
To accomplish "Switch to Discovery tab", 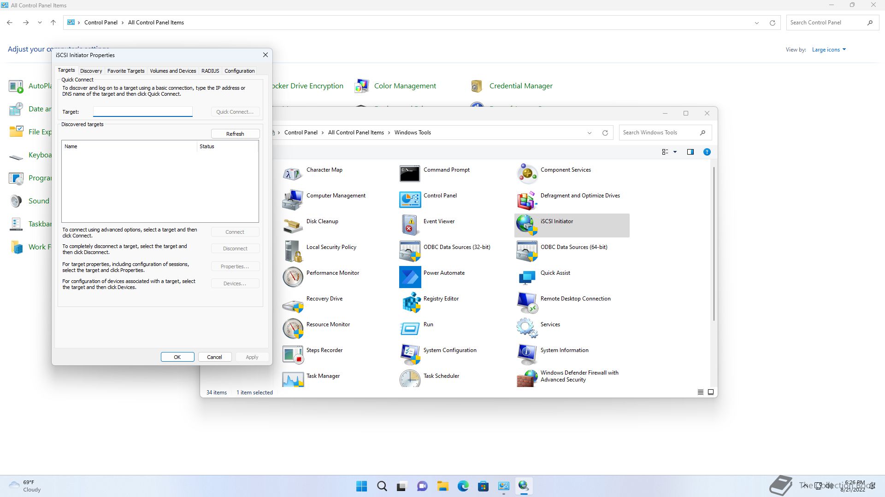I will pyautogui.click(x=91, y=71).
